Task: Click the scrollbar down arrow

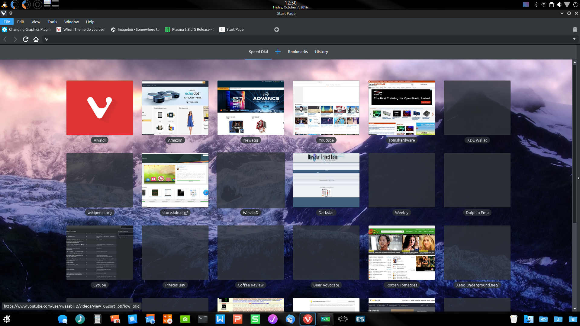Action: [575, 309]
